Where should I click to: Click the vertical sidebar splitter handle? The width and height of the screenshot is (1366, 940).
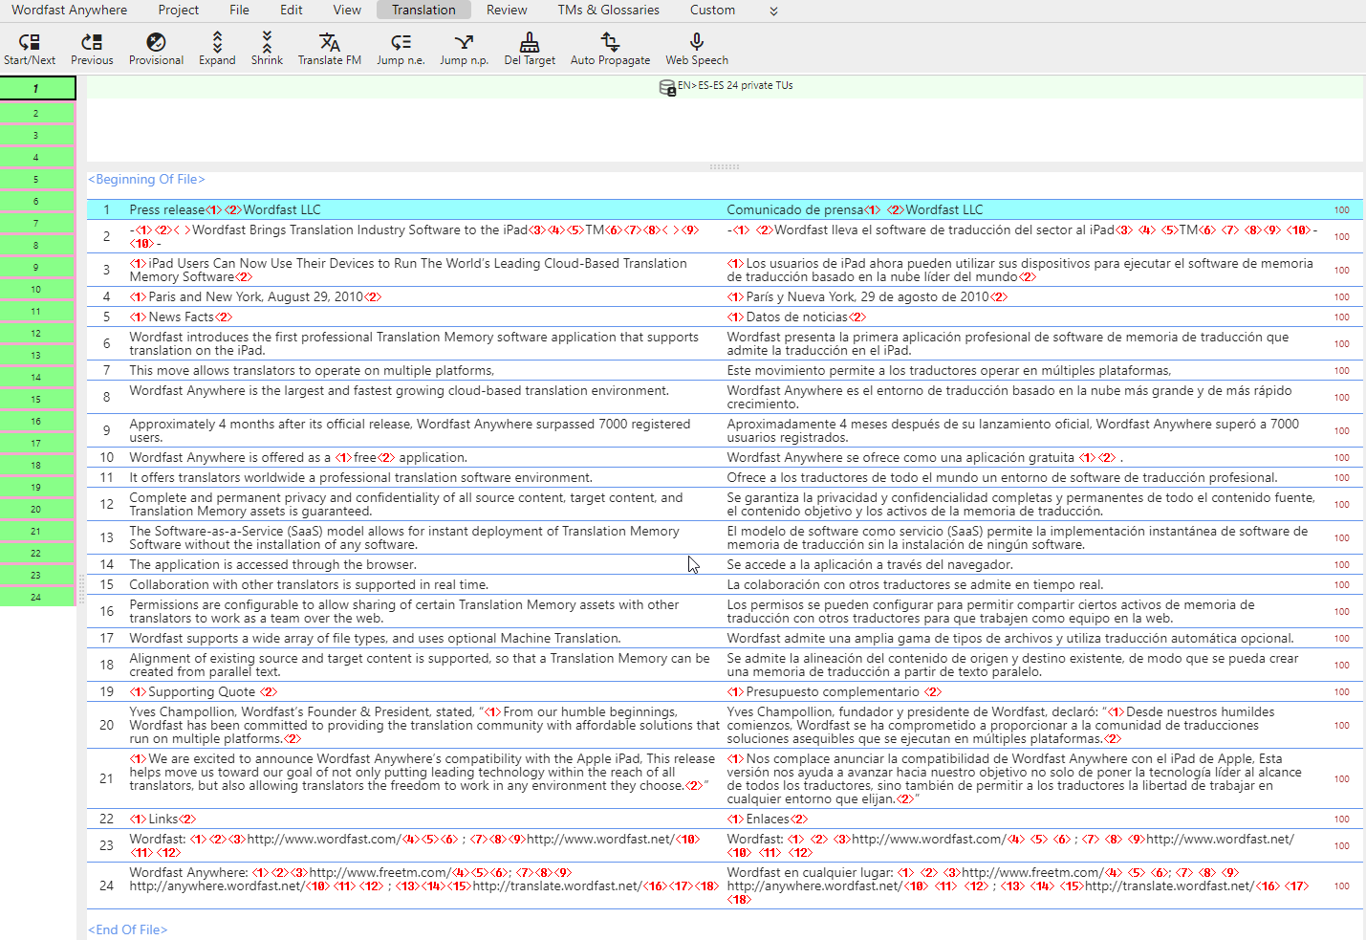(x=81, y=590)
